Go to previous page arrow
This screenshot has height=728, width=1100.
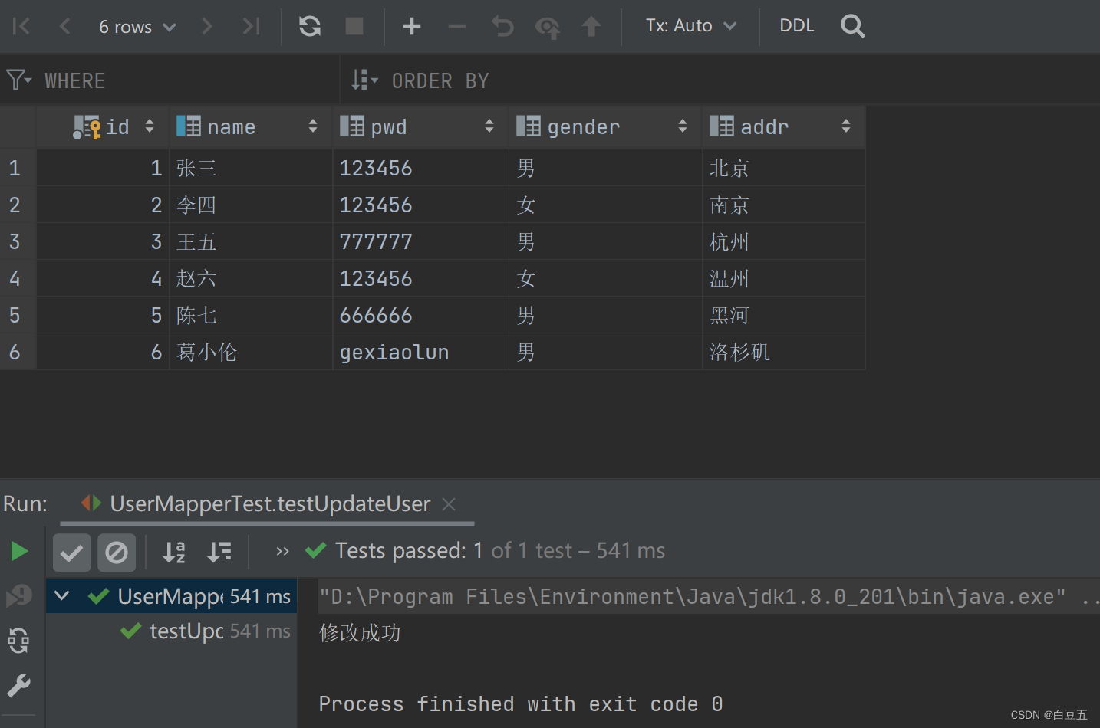[x=65, y=26]
